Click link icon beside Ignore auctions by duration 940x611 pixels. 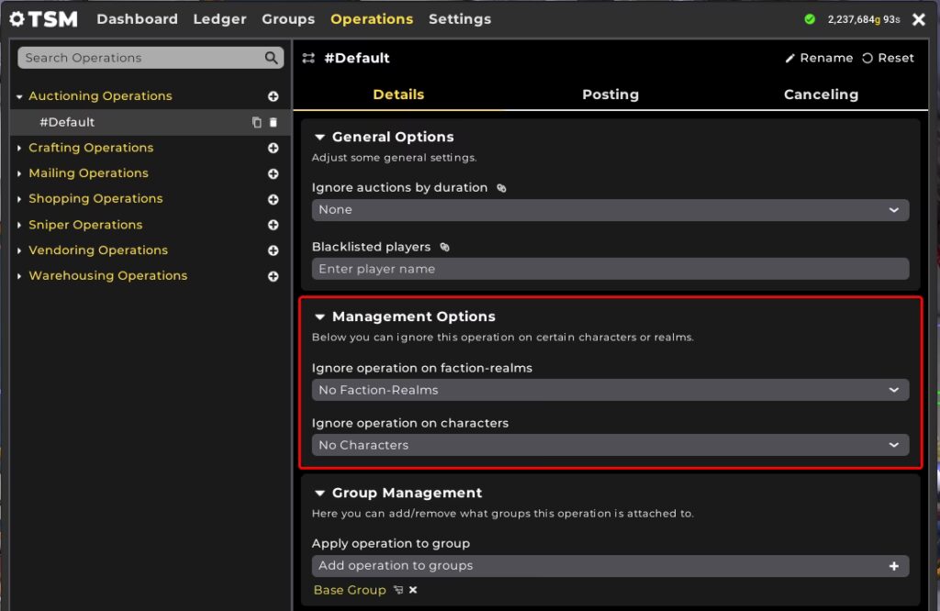[x=501, y=188]
